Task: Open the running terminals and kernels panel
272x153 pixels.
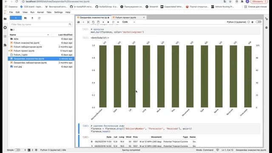Action: tap(5, 28)
